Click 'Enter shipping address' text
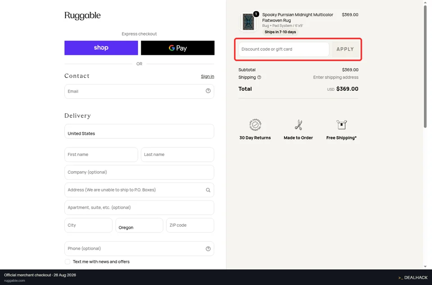 pyautogui.click(x=336, y=77)
